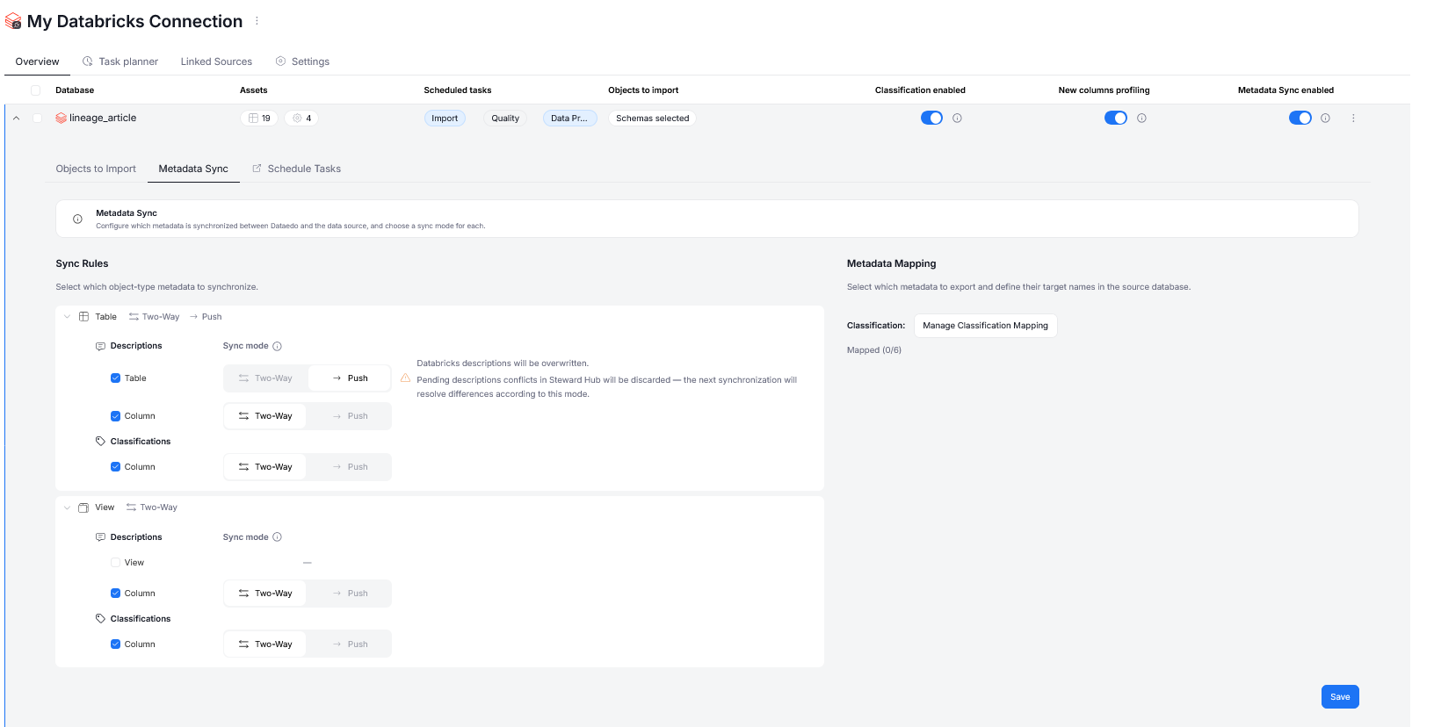1434x727 pixels.
Task: Click the warning triangle beside overwrite notice
Action: (x=405, y=378)
